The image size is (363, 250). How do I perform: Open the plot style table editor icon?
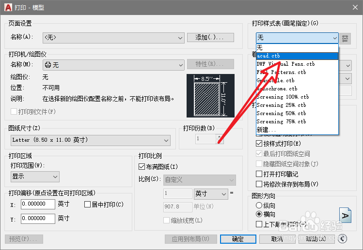(x=345, y=38)
